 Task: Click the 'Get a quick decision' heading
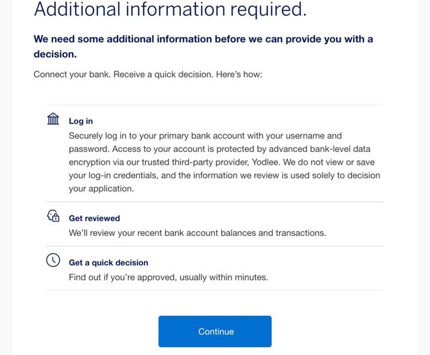(x=108, y=262)
